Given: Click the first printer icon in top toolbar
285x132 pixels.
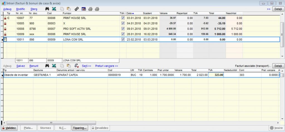Looking at the screenshot, I should (90, 9).
